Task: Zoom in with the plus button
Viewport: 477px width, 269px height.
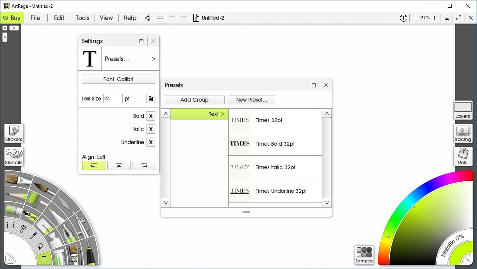Action: click(x=434, y=18)
